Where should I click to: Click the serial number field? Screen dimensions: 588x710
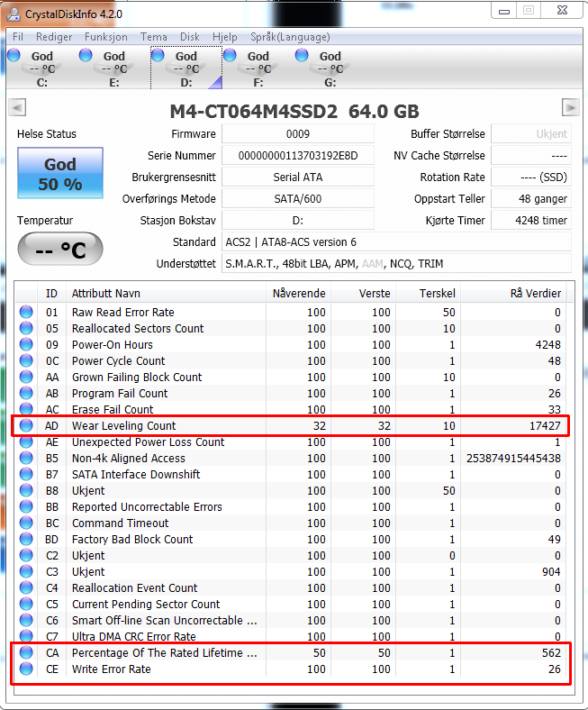[298, 156]
